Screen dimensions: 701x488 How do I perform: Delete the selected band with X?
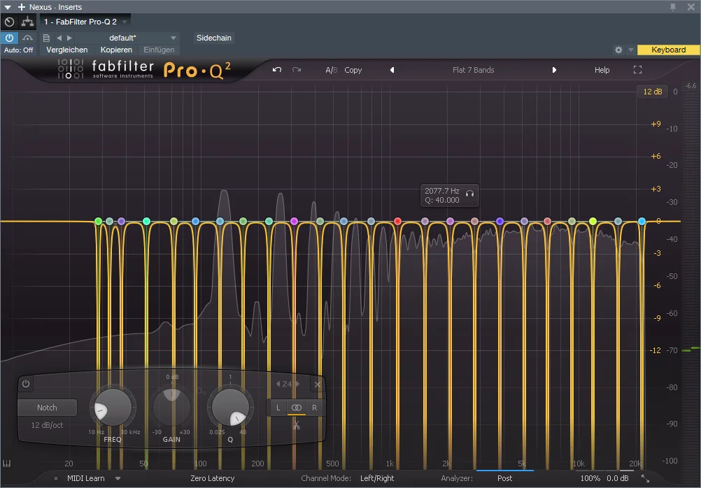pyautogui.click(x=318, y=385)
